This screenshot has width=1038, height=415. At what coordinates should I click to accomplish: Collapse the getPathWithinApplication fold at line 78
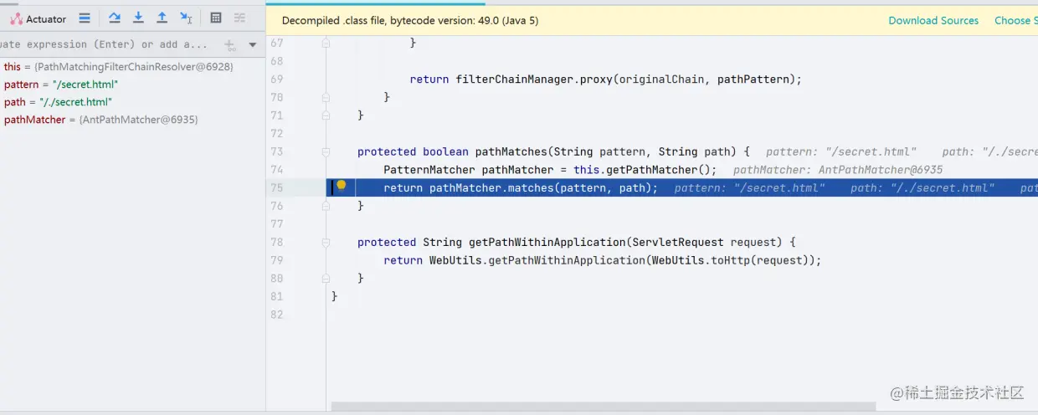point(326,242)
